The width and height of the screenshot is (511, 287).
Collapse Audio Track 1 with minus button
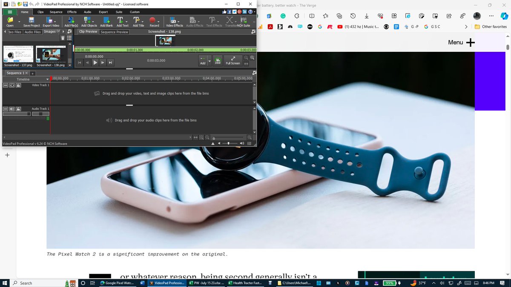click(6, 109)
